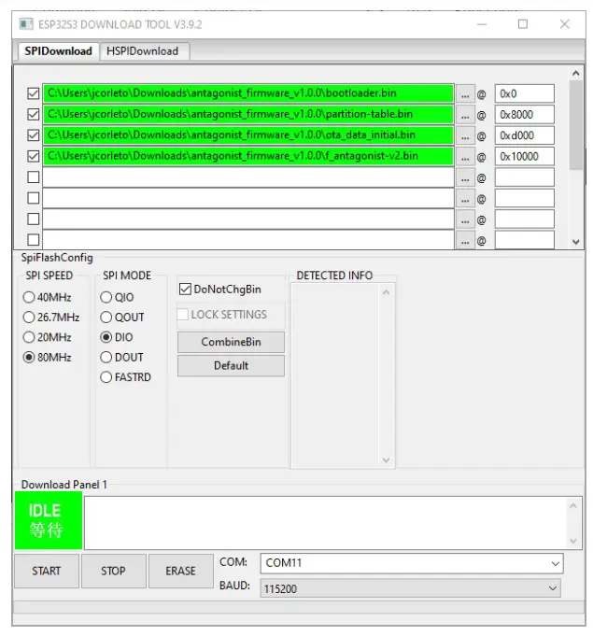Select 40MHz SPI speed

(47, 297)
